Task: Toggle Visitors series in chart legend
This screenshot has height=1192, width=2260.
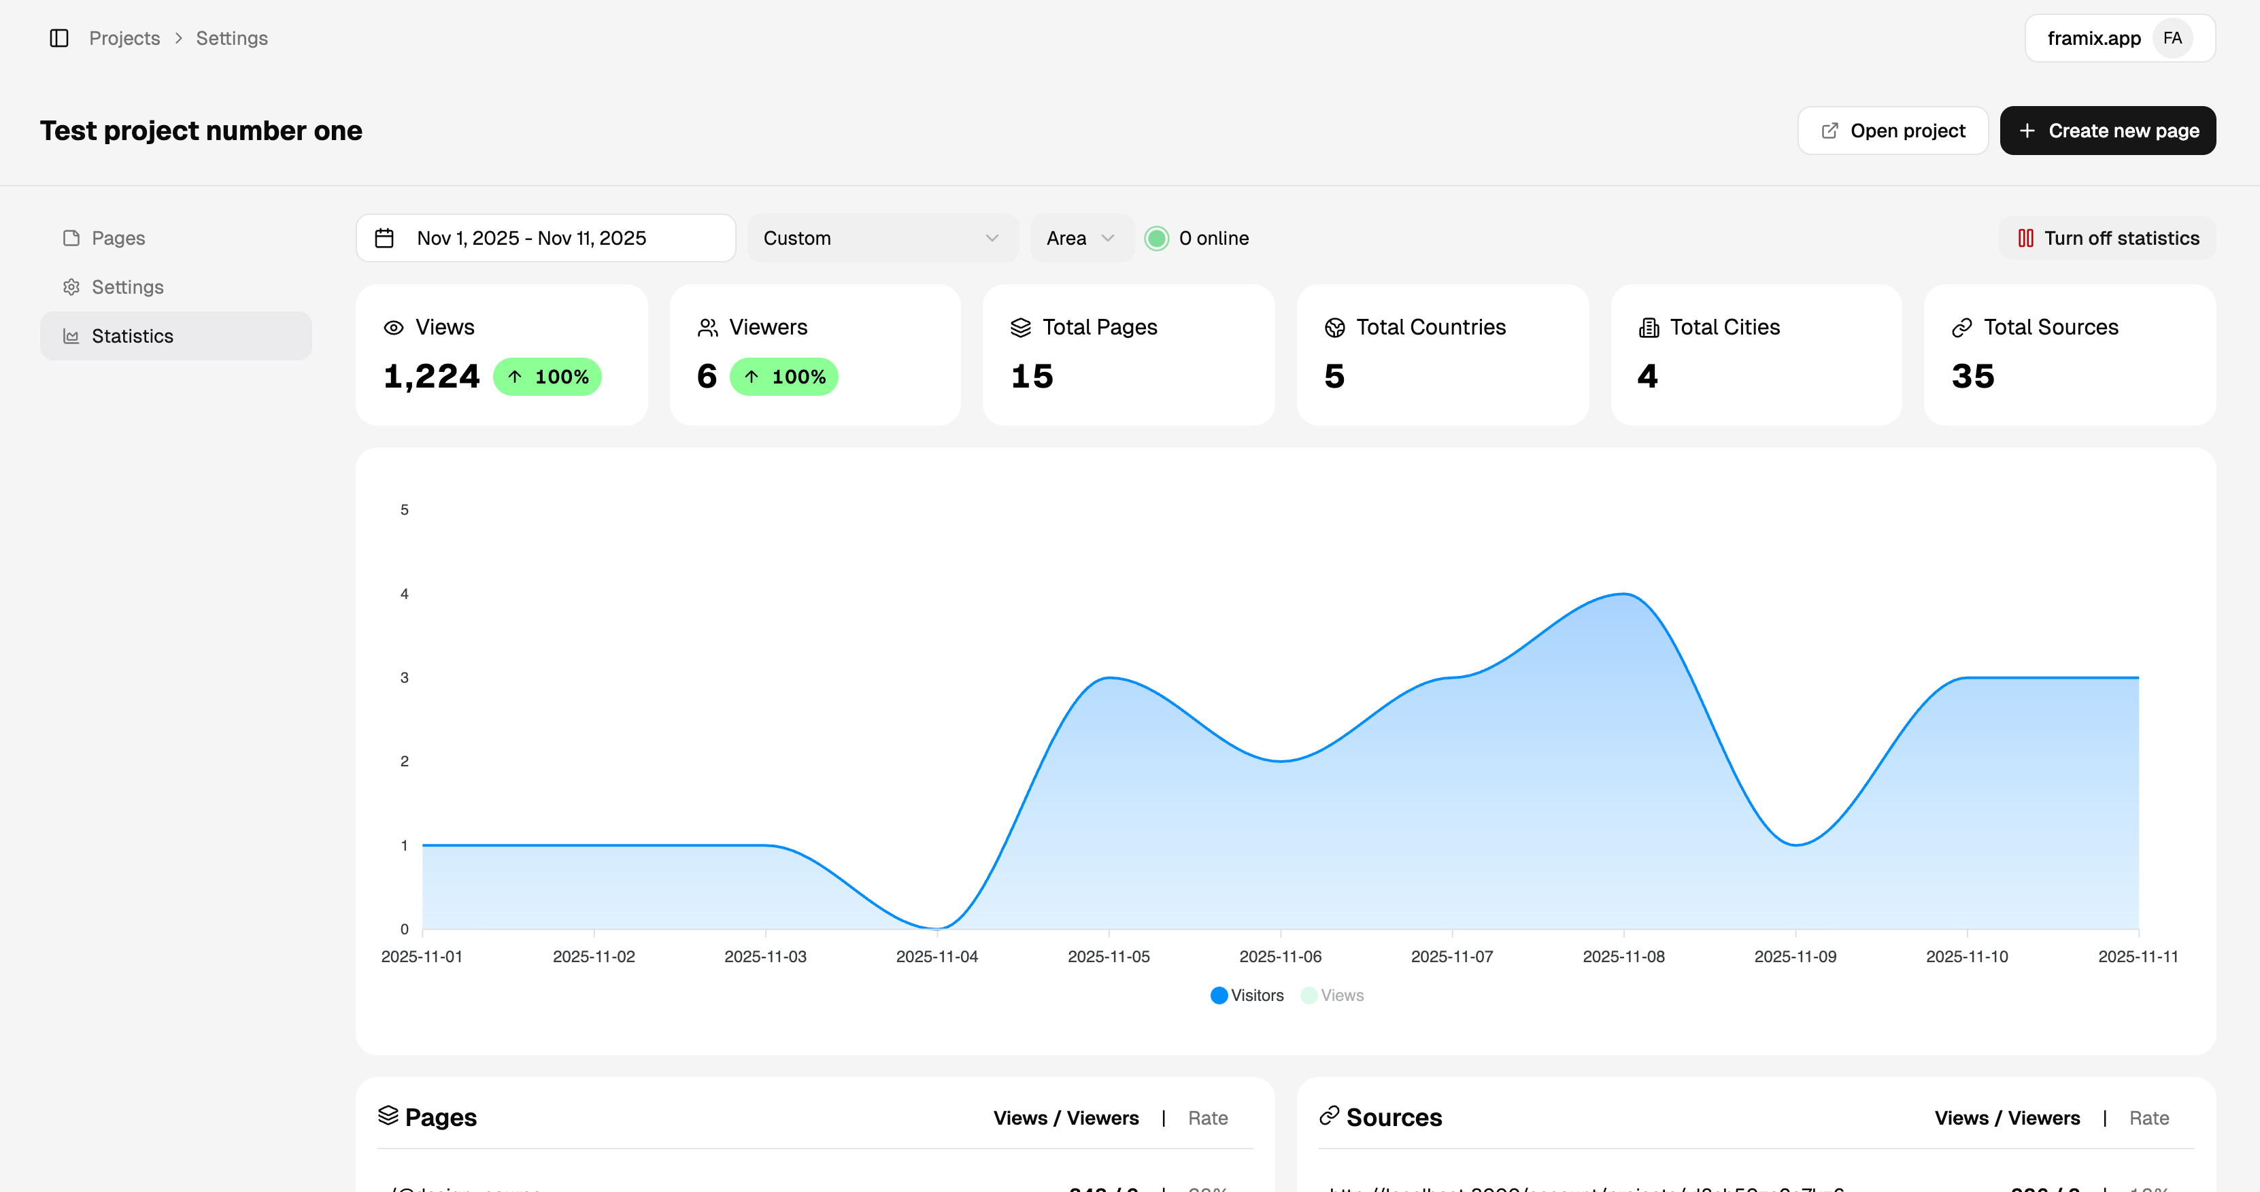Action: pyautogui.click(x=1247, y=995)
